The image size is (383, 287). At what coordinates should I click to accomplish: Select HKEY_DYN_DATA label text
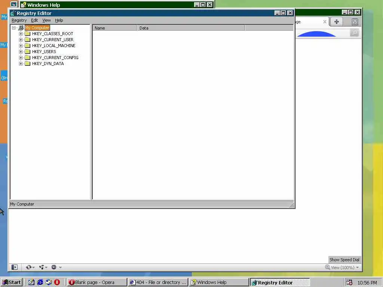click(x=48, y=64)
